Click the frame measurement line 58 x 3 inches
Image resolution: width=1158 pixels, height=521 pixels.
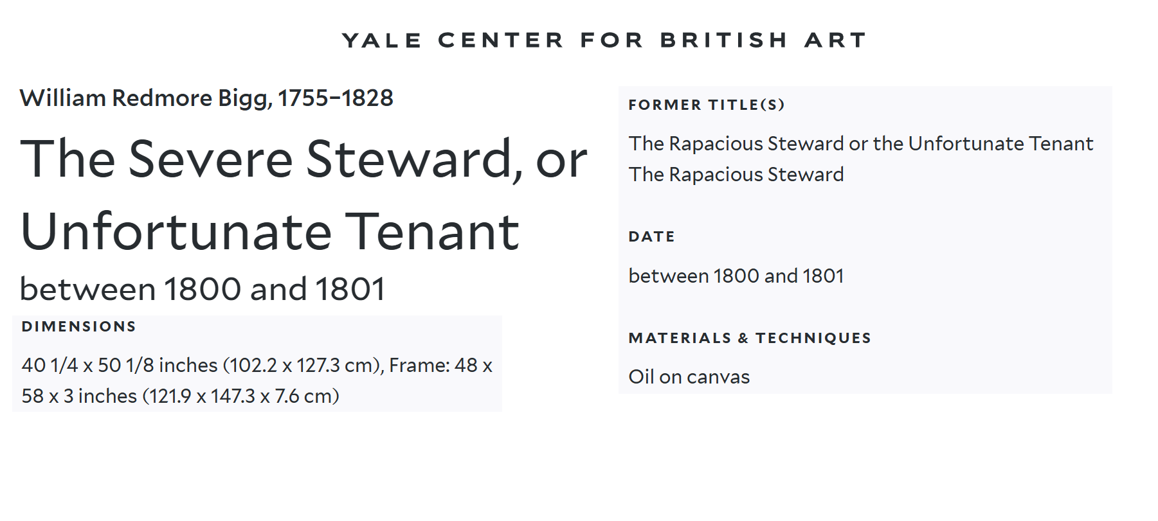click(180, 396)
